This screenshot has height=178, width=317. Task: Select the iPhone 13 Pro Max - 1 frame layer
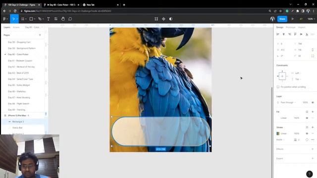pyautogui.click(x=19, y=115)
